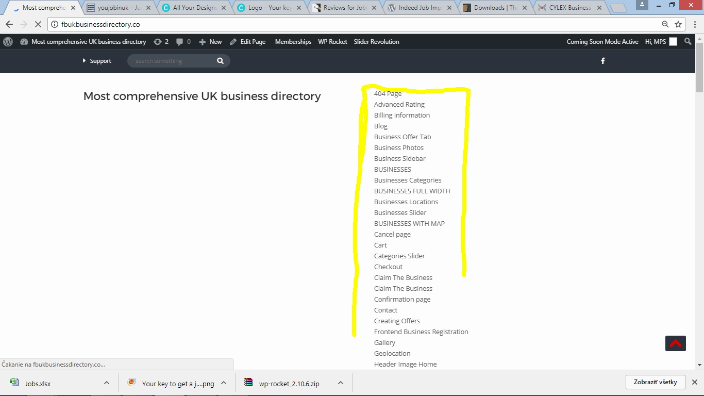Click the Zobraziť všetky button

(x=655, y=382)
